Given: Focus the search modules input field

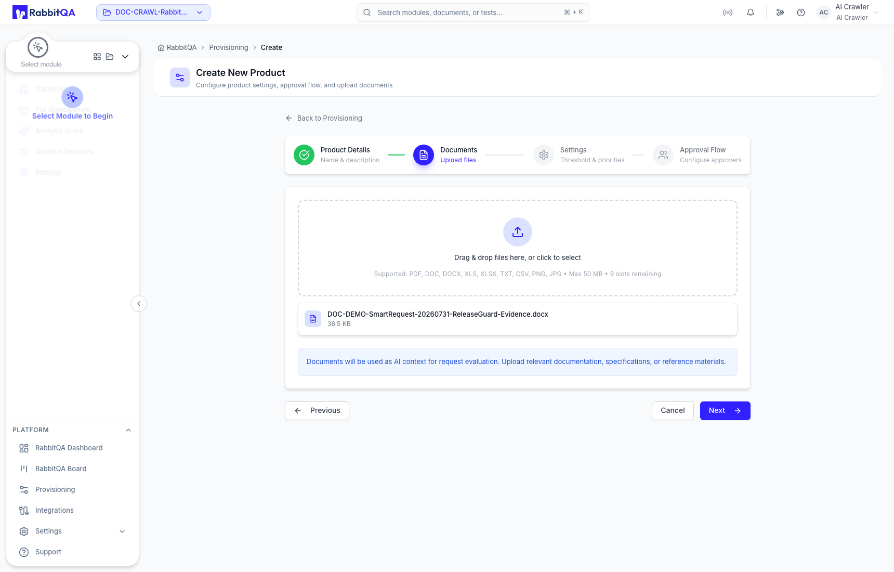Looking at the screenshot, I should tap(473, 12).
